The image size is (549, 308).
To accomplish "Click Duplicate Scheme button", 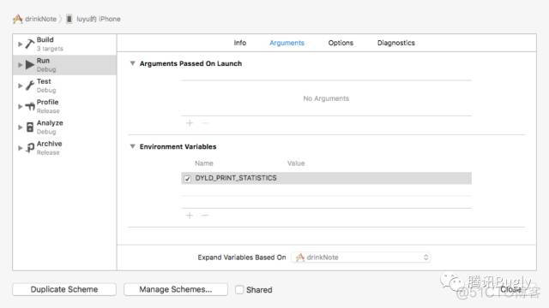I will pyautogui.click(x=64, y=289).
